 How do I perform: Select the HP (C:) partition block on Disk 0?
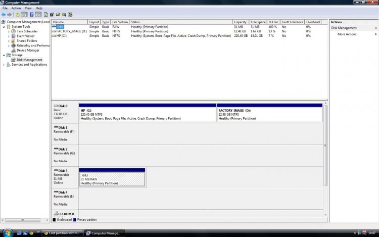pos(147,114)
